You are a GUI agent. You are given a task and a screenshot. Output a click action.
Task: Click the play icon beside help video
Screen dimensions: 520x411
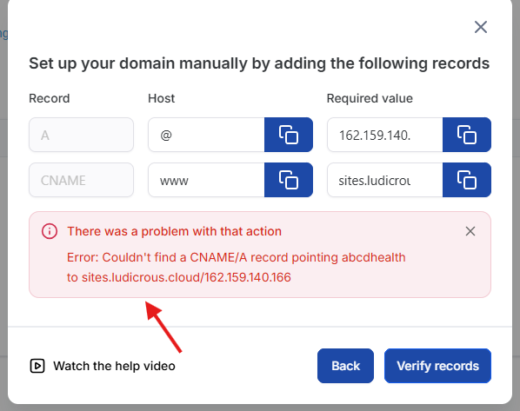point(37,366)
